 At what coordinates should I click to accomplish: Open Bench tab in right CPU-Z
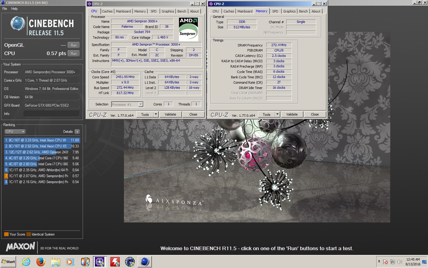coord(303,11)
